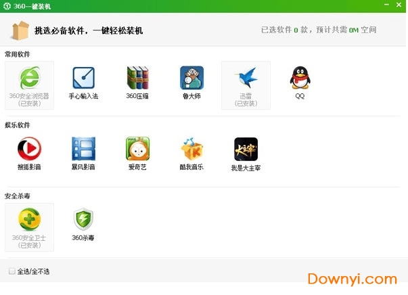Select the 我是大主宰 game icon
This screenshot has width=408, height=295.
click(x=246, y=149)
